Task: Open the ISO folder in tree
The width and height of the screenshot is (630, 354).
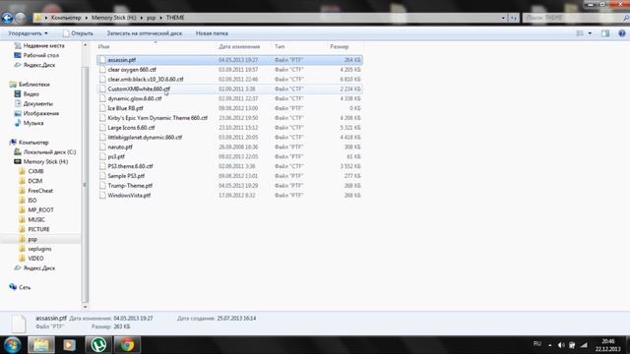Action: pos(29,201)
